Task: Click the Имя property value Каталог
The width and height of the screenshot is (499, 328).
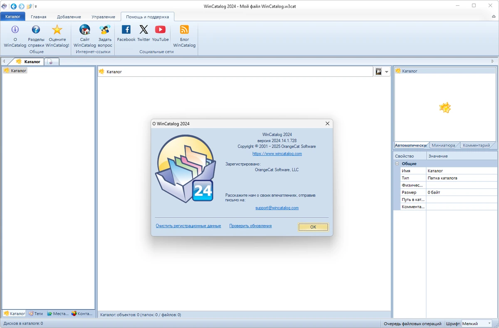Action: (462, 171)
